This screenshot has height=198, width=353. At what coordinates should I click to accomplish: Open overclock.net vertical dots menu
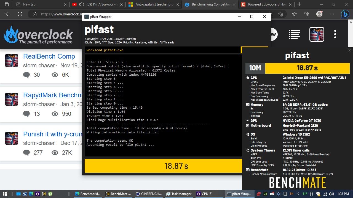point(335,34)
